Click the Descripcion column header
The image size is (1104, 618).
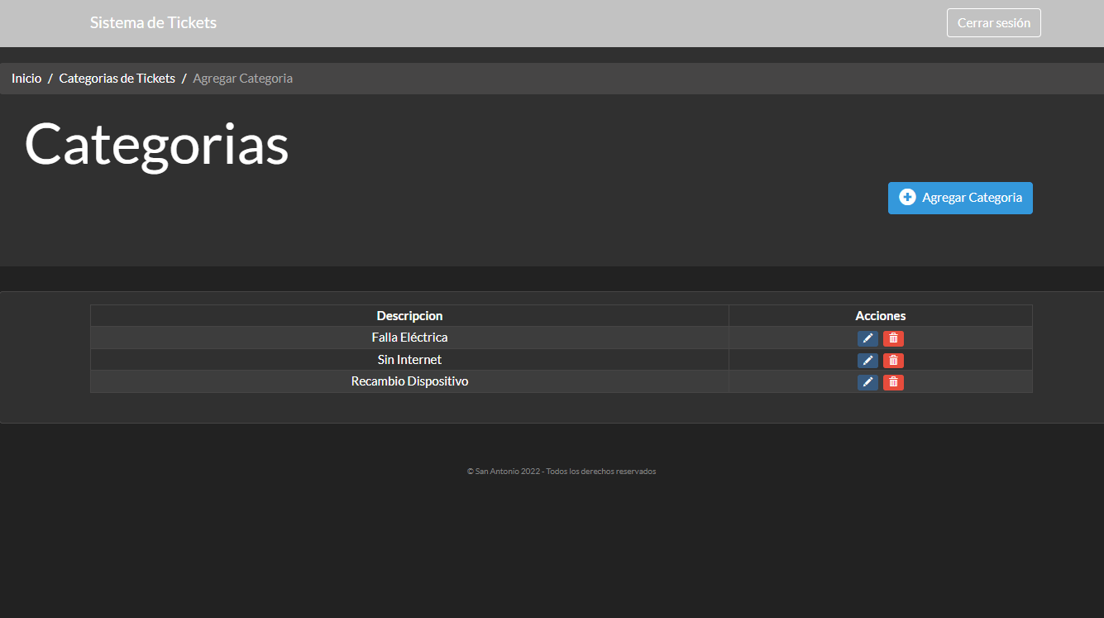point(409,316)
